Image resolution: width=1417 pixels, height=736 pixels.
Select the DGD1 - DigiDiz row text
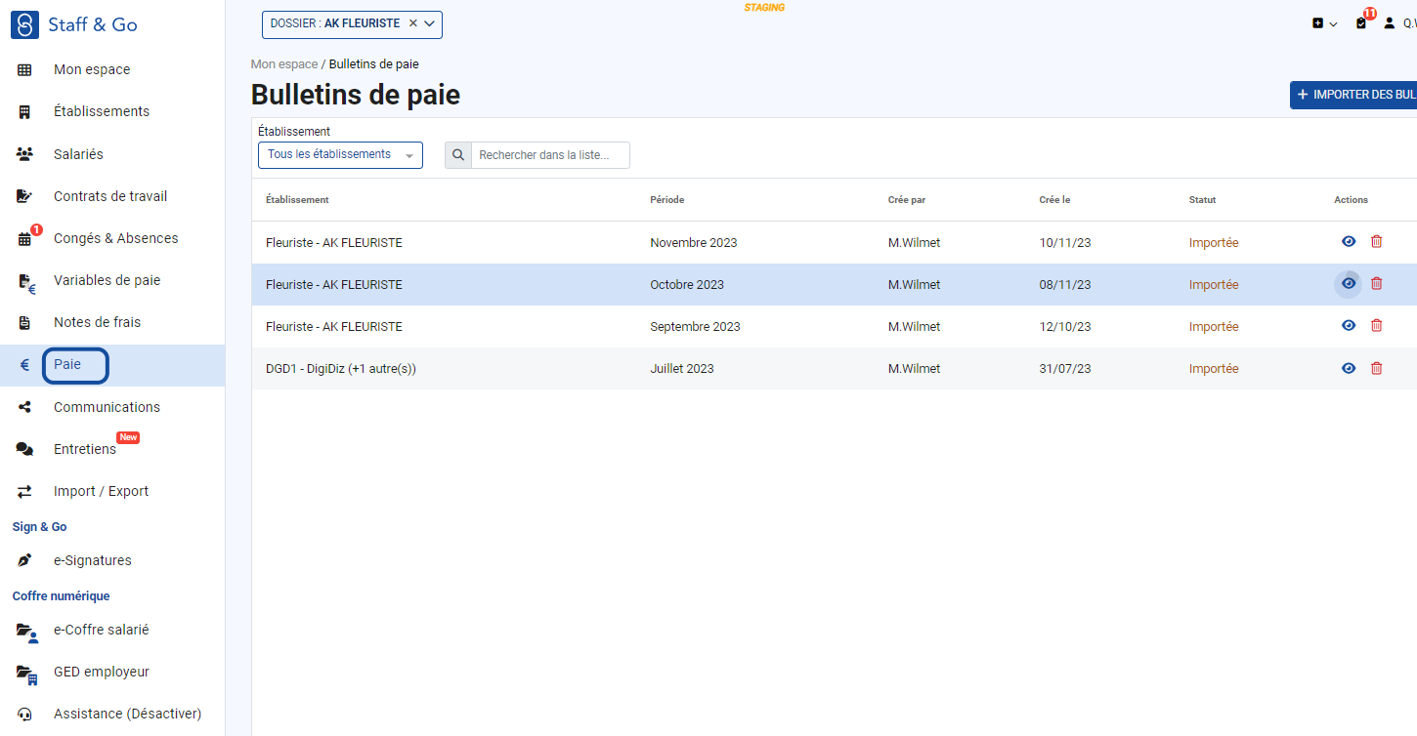point(341,369)
